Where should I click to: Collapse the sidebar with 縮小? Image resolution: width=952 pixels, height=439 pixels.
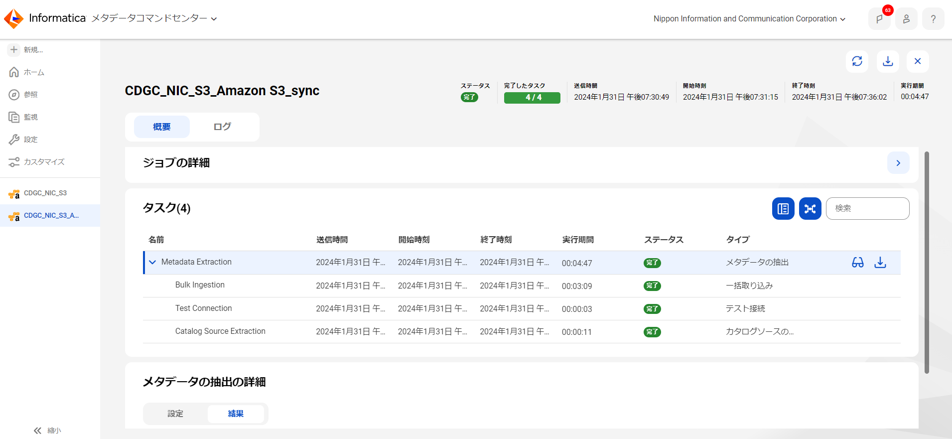[47, 431]
